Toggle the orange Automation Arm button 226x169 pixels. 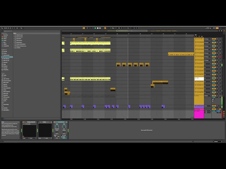(x=105, y=28)
